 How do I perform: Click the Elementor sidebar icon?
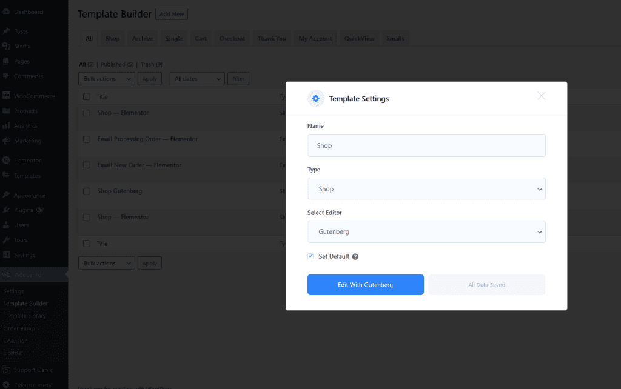tap(6, 161)
